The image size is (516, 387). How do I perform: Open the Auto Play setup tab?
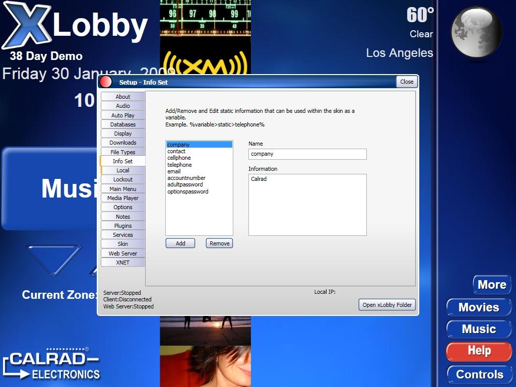[123, 115]
